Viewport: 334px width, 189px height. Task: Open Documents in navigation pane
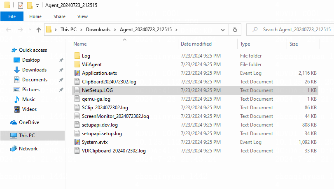[35, 80]
